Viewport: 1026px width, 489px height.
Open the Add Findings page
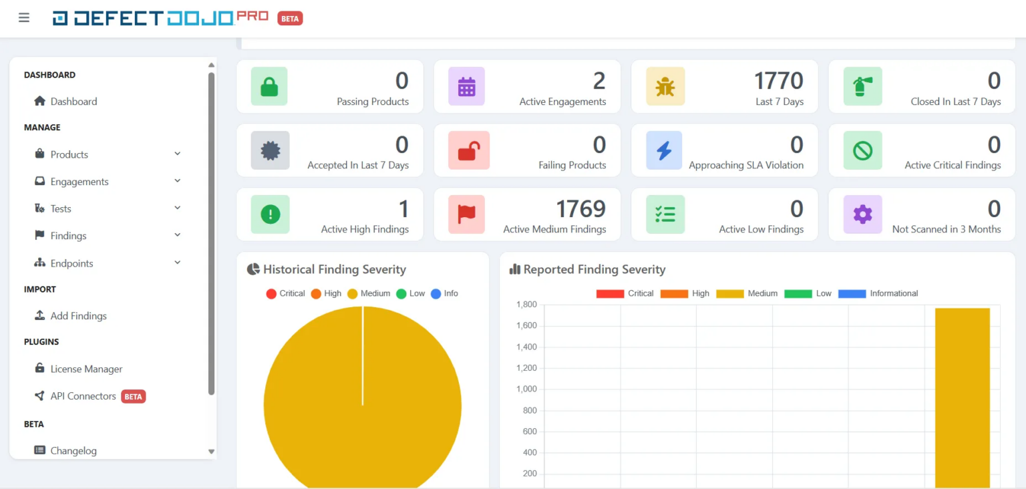coord(78,315)
